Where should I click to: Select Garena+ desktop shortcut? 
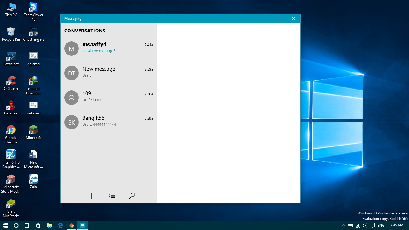tap(11, 108)
